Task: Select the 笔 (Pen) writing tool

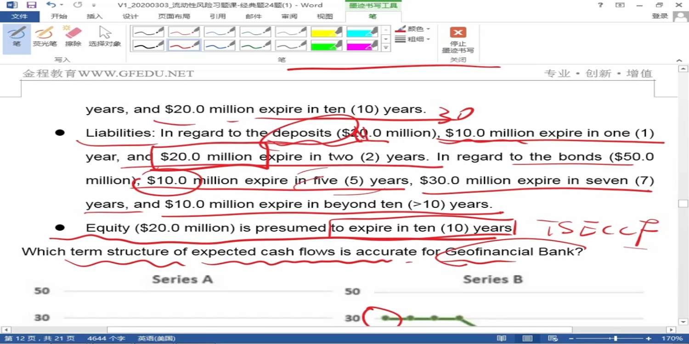Action: (x=17, y=37)
